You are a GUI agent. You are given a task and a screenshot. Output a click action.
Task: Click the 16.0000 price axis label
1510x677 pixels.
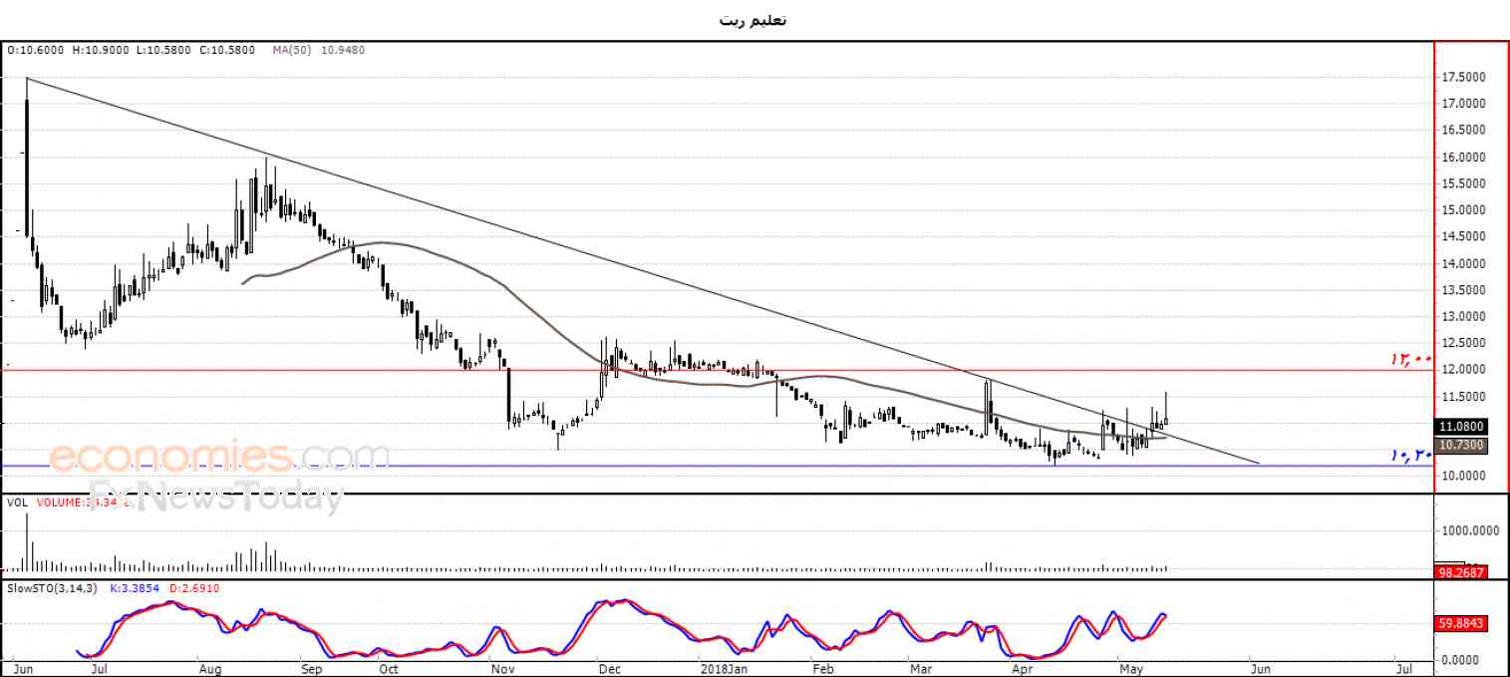[1466, 158]
